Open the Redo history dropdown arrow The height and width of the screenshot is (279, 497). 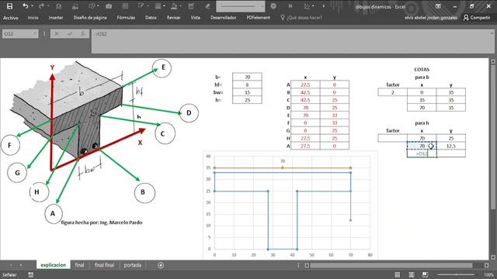click(x=48, y=6)
